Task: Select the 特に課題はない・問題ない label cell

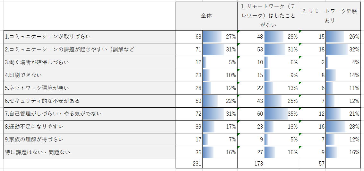Action: click(x=90, y=152)
